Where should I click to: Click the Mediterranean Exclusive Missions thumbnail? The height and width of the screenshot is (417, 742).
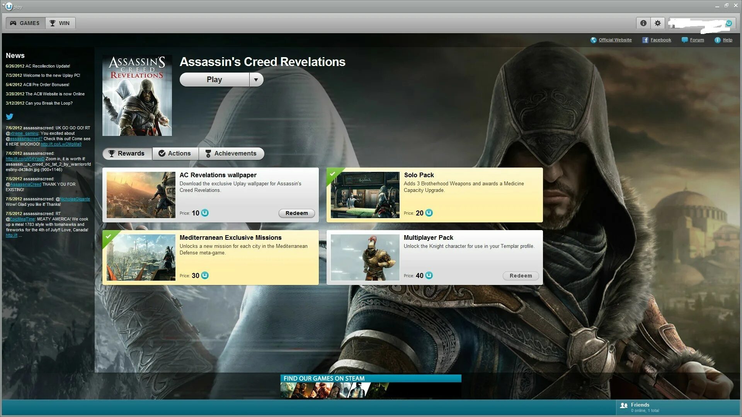click(141, 258)
